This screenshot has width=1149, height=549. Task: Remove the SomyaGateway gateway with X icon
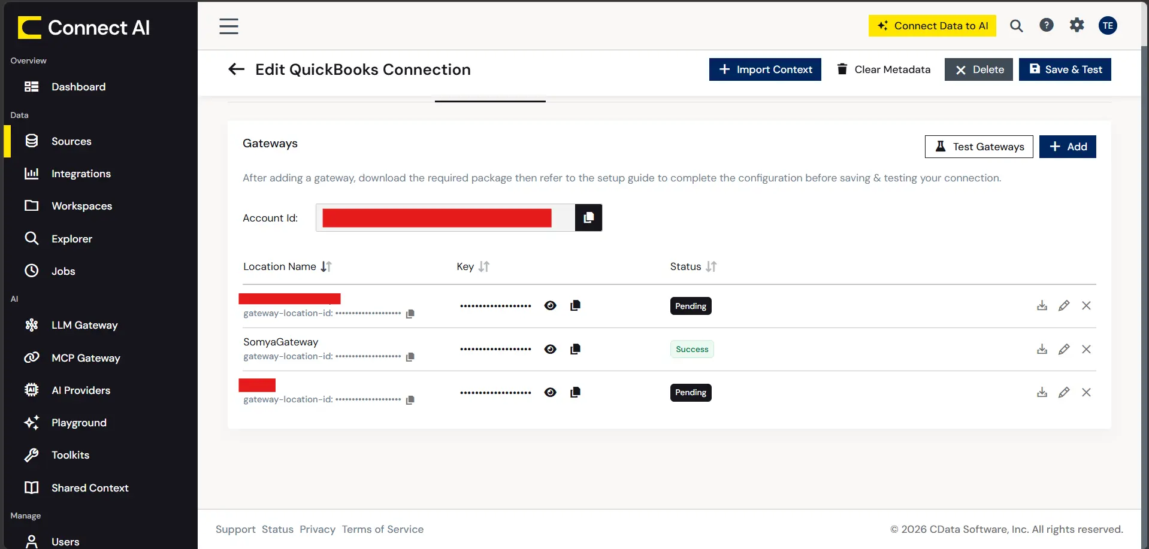(x=1086, y=349)
